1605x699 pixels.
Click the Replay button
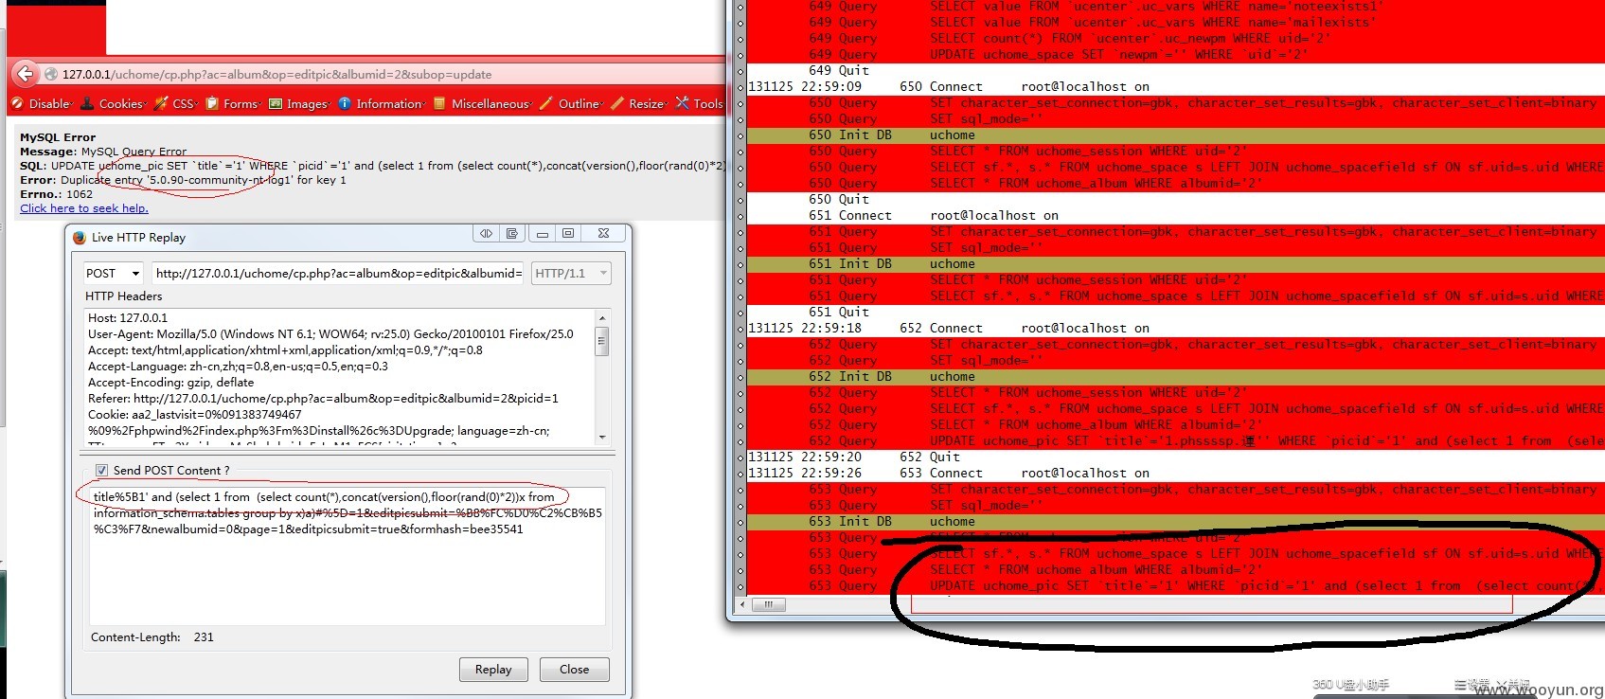[x=493, y=670]
